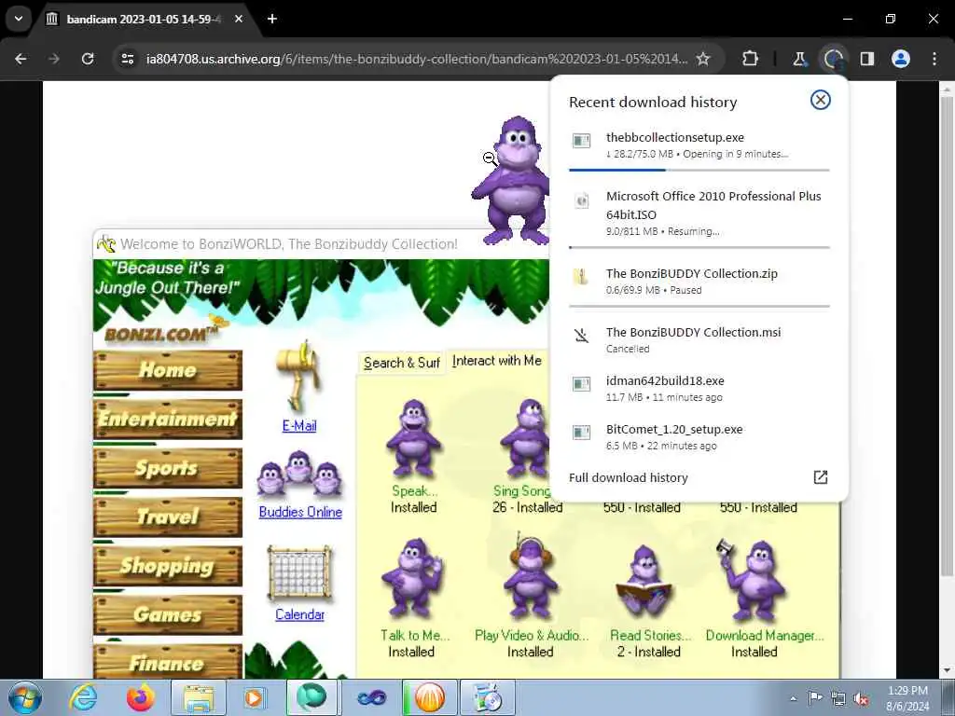This screenshot has width=955, height=716.
Task: Click the Microsoft Office 2010 ISO file icon
Action: 582,200
